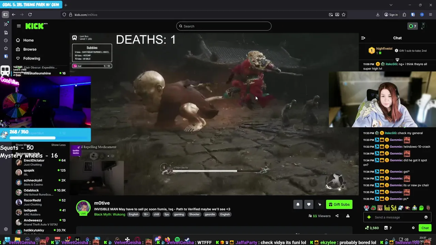Click the highfivelol top gifter name

click(x=384, y=49)
